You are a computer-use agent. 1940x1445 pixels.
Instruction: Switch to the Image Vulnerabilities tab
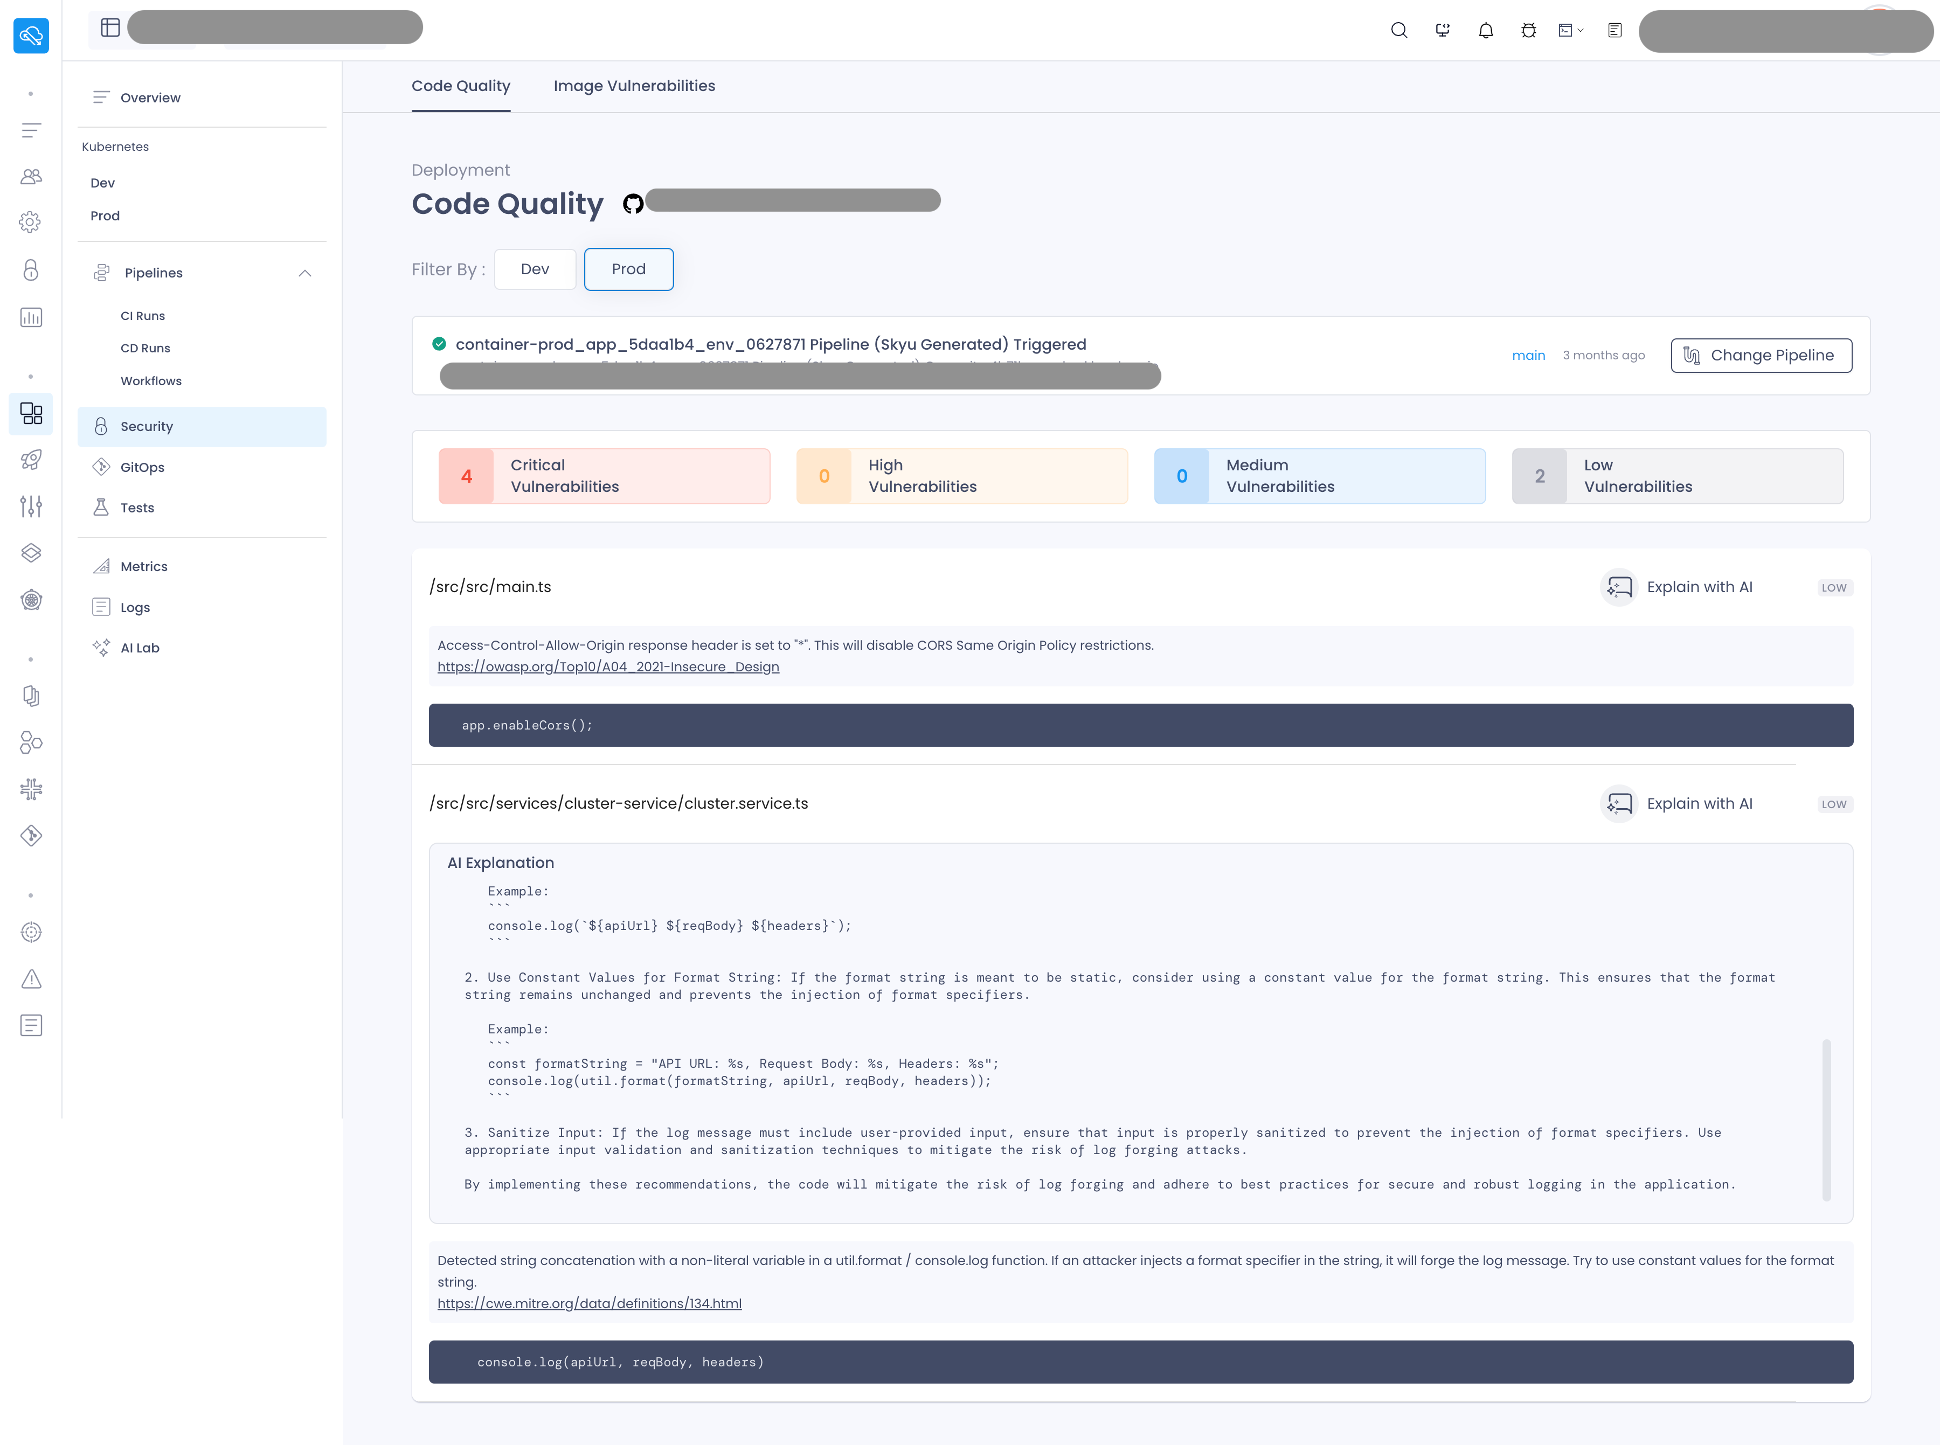pyautogui.click(x=634, y=86)
